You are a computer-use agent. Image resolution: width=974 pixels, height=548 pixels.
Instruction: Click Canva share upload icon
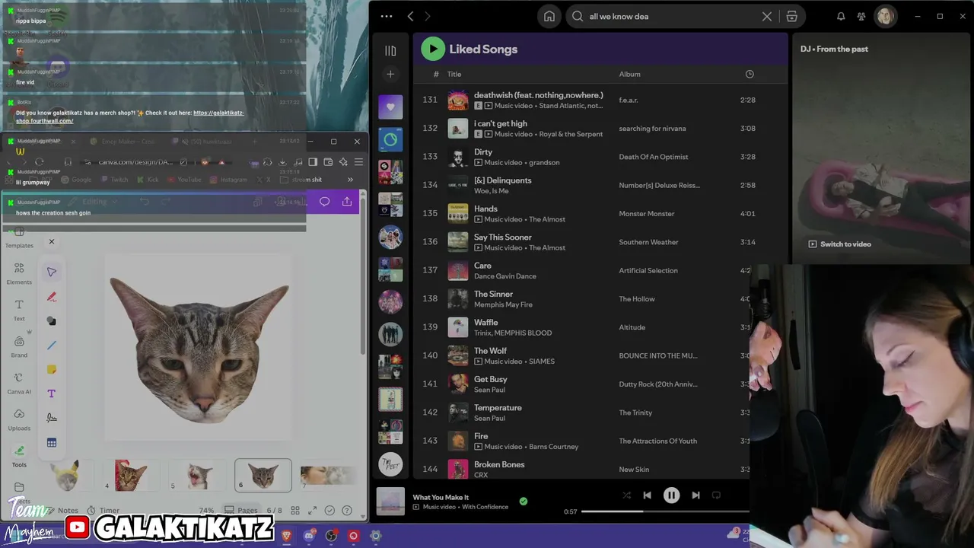(x=347, y=202)
